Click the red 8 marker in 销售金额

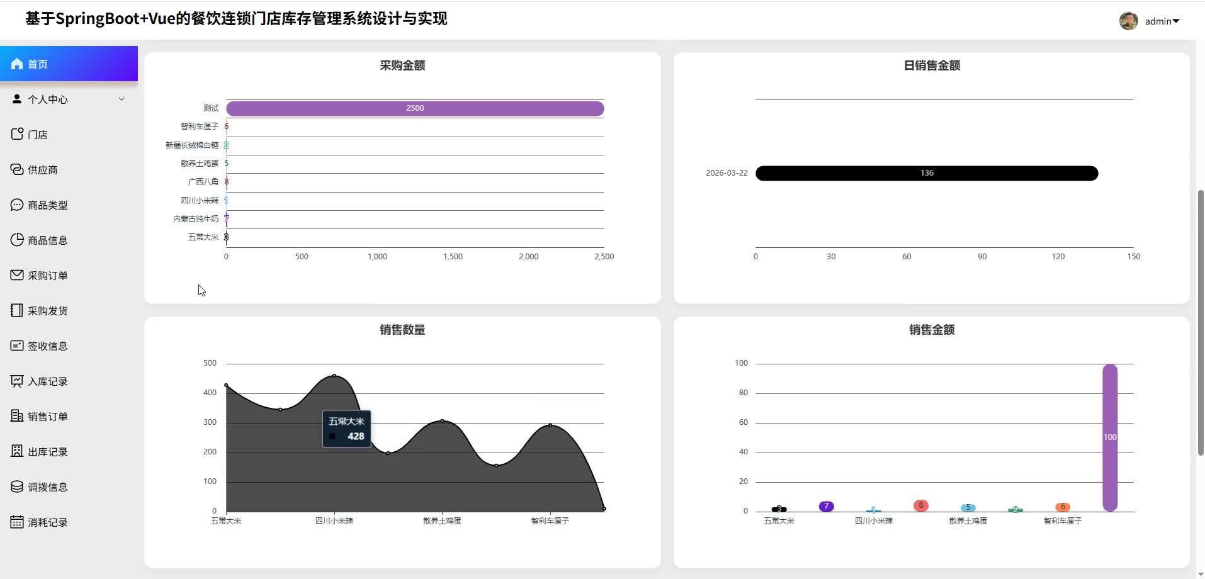(920, 505)
